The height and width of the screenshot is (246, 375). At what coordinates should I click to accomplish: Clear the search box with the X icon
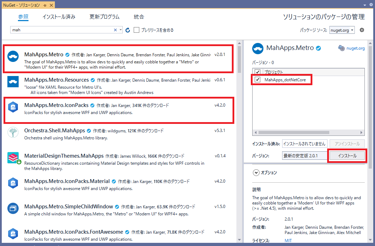click(x=115, y=30)
